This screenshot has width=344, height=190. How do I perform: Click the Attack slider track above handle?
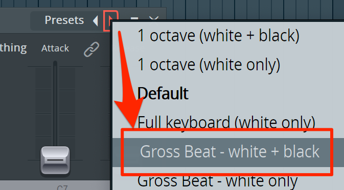tap(55, 103)
